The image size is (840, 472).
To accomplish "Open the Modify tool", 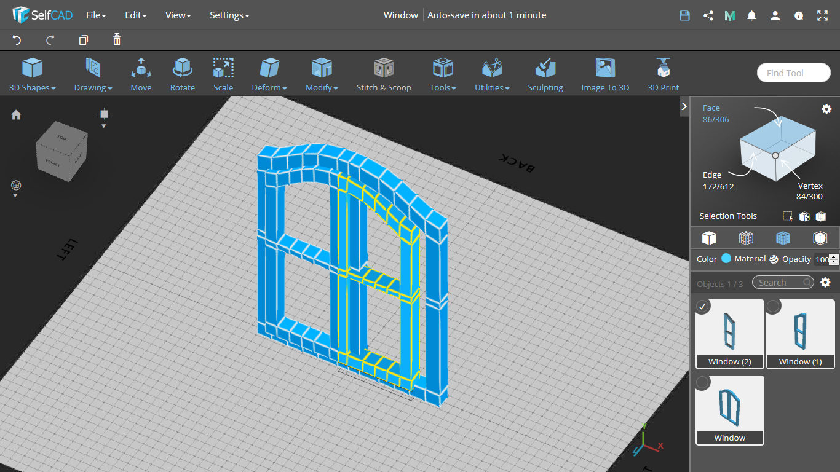I will coord(322,74).
